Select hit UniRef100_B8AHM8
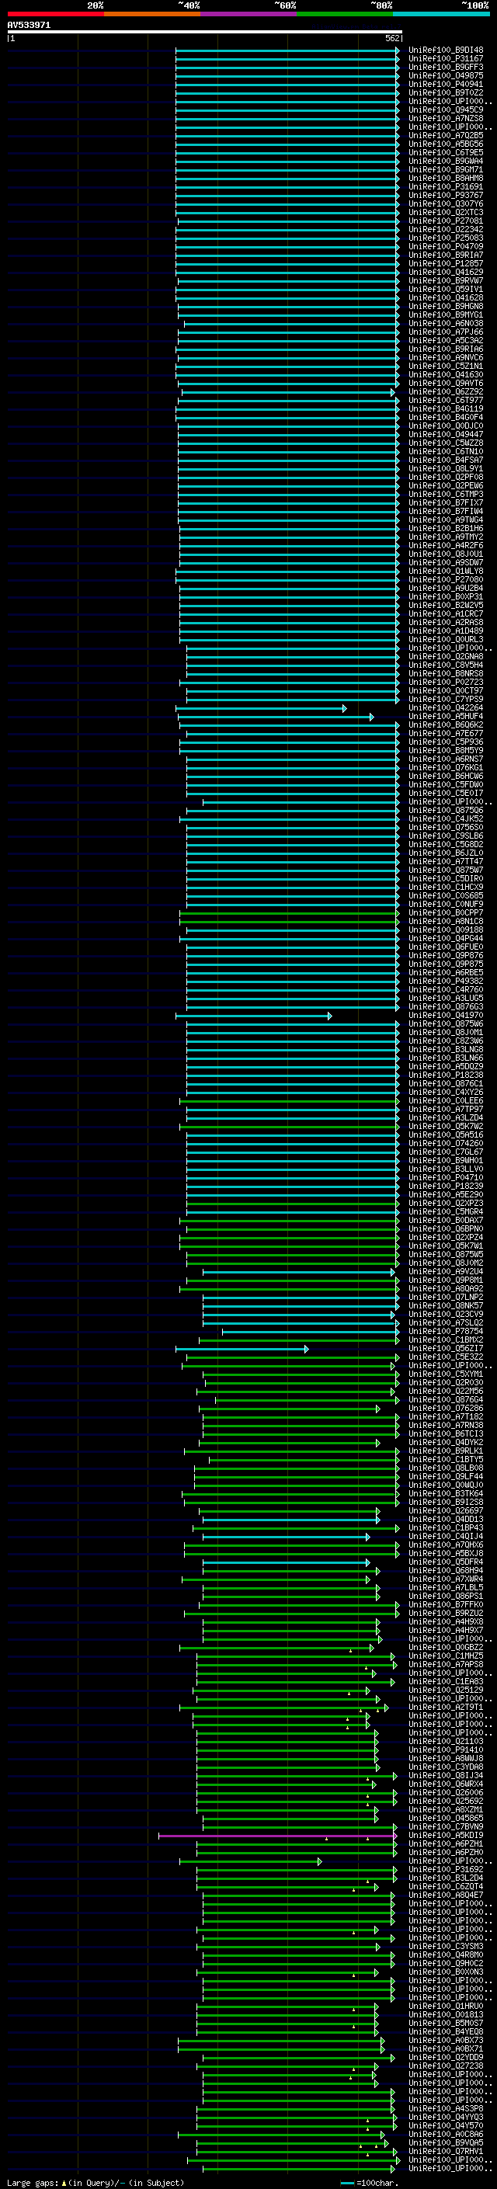Viewport: 497px width, 2189px height. coord(446,179)
